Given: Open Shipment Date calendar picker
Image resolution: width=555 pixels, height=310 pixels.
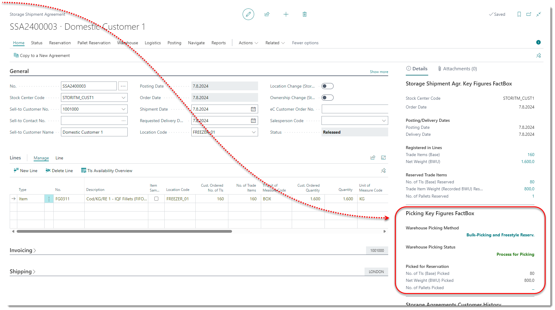Looking at the screenshot, I should pos(253,109).
